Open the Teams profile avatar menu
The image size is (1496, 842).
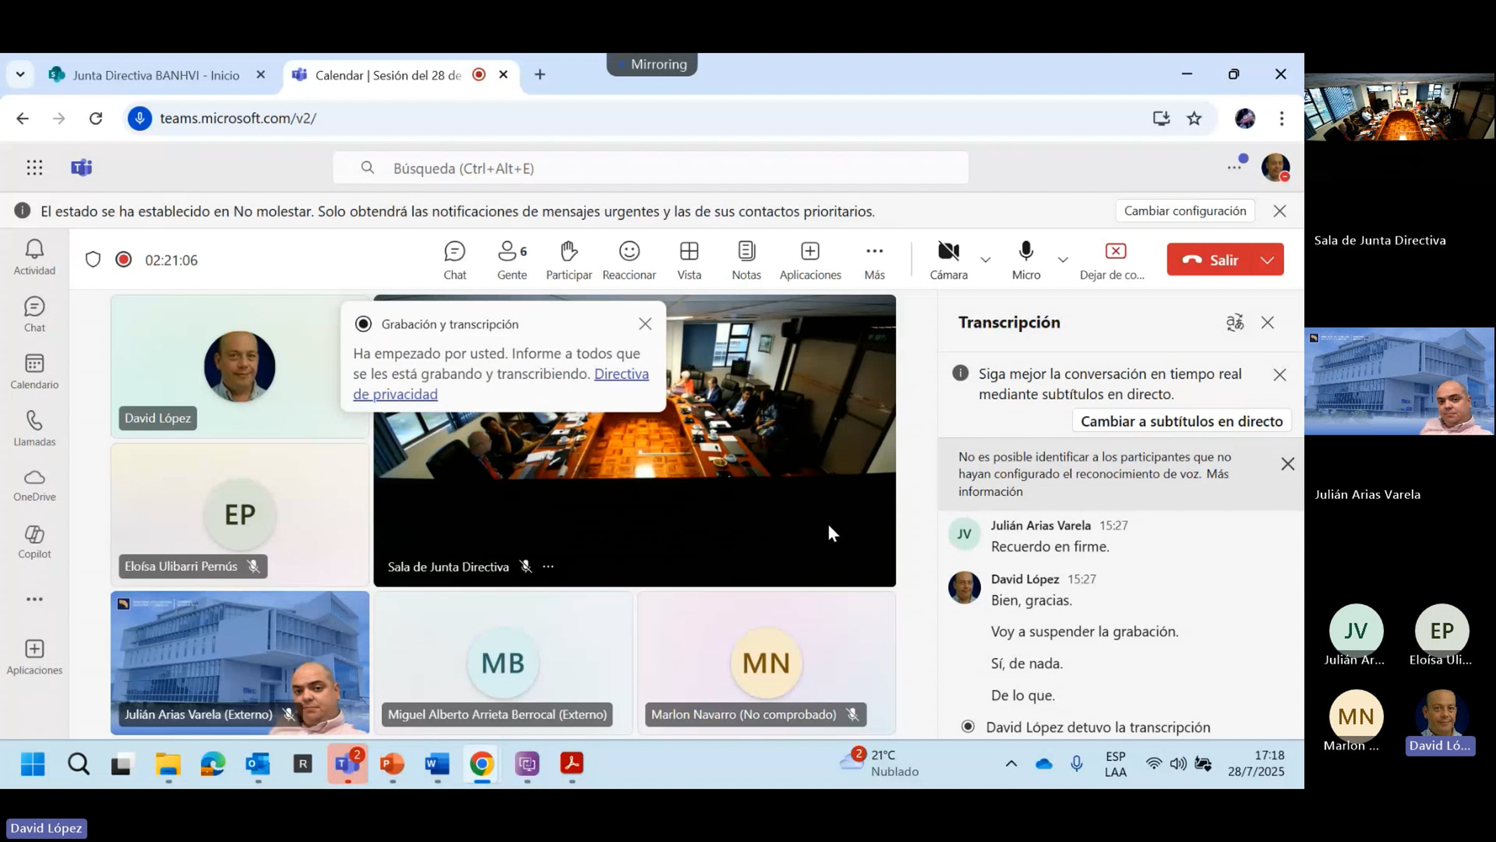click(x=1275, y=167)
